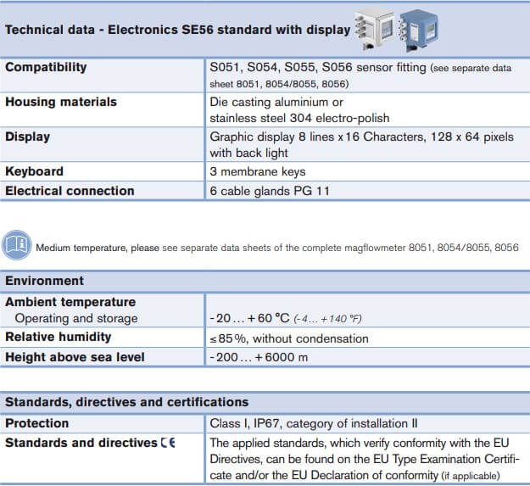The image size is (530, 486).
Task: Click 'Directives, can be found on the EU Type' line
Action: (365, 460)
